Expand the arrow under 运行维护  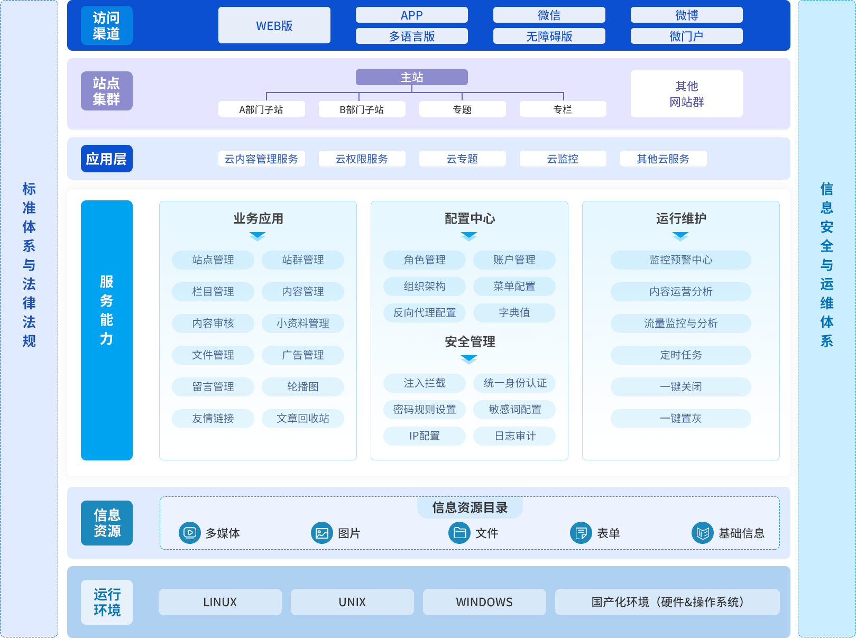[x=680, y=236]
